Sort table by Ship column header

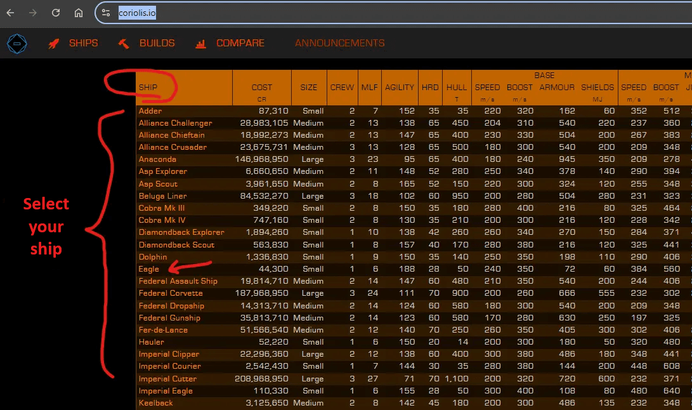[x=148, y=88]
